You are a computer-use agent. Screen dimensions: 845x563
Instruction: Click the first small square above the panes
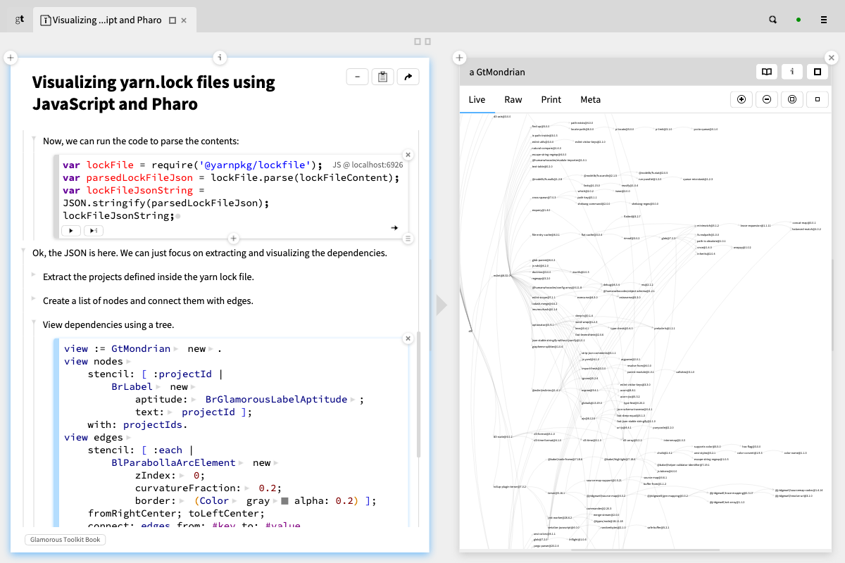(417, 42)
